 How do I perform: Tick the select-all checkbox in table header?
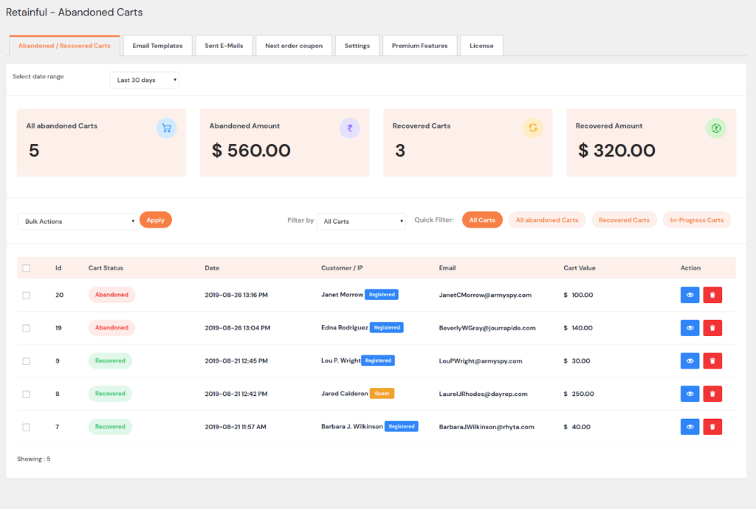[x=26, y=268]
